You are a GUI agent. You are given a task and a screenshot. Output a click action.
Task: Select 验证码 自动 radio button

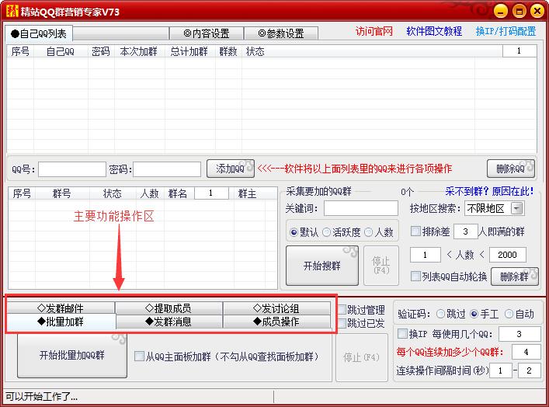(509, 314)
